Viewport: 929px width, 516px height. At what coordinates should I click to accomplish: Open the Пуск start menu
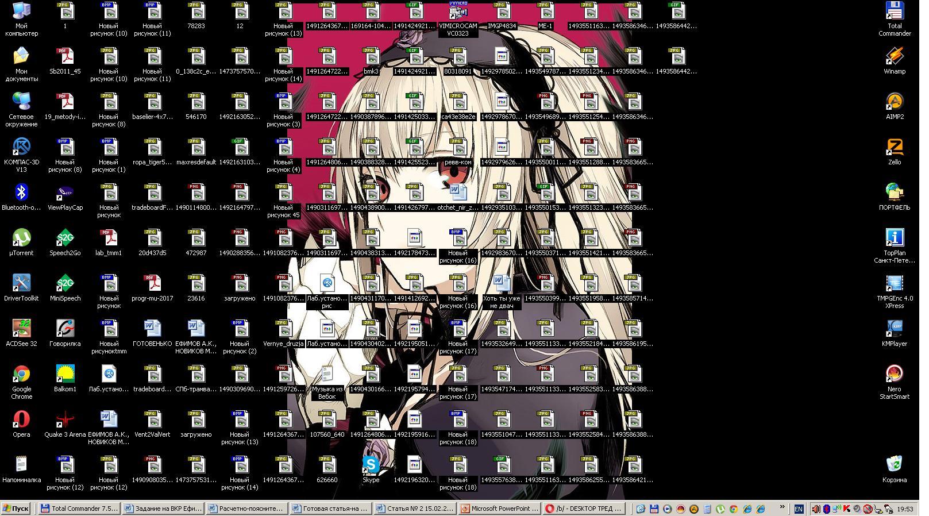pos(16,509)
